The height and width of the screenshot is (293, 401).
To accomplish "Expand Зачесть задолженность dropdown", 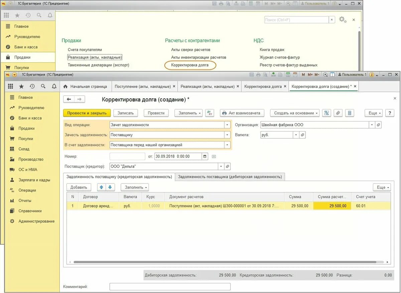I will 228,135.
